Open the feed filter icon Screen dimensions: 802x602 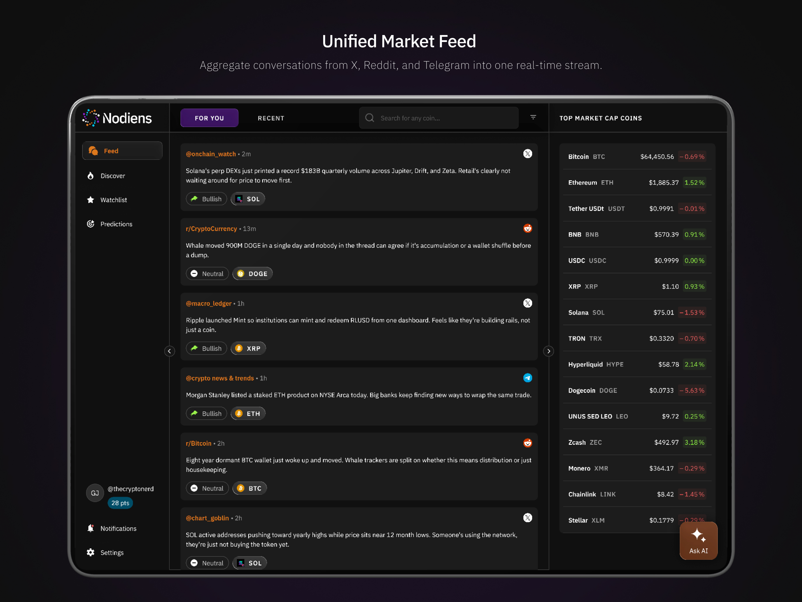533,117
